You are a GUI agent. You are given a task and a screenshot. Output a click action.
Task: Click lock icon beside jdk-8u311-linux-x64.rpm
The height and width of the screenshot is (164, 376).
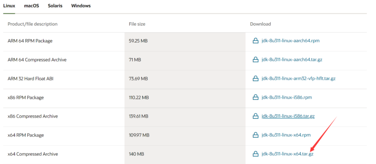tap(255, 135)
